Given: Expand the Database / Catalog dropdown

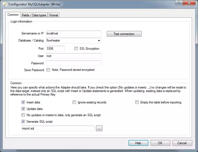Looking at the screenshot, I should (x=99, y=41).
